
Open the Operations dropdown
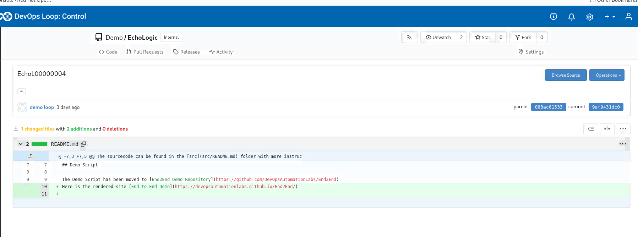click(607, 75)
